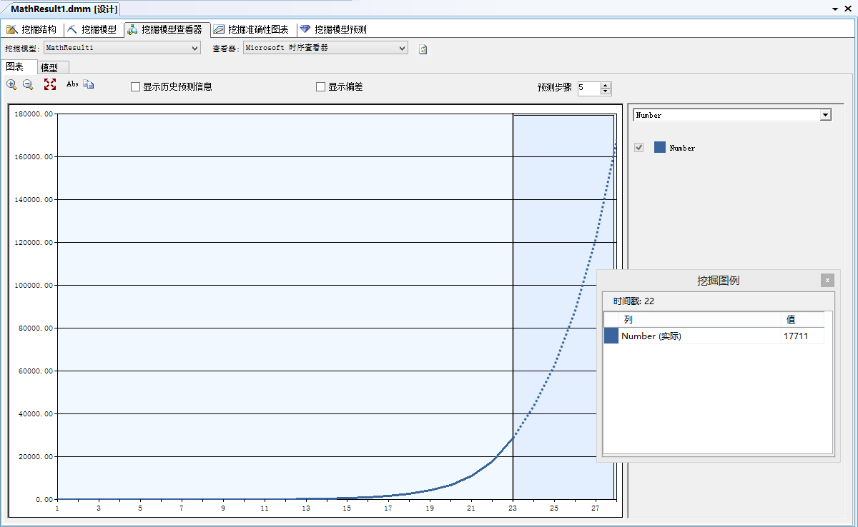This screenshot has height=527, width=858.
Task: Fit the chart to the window
Action: click(50, 84)
